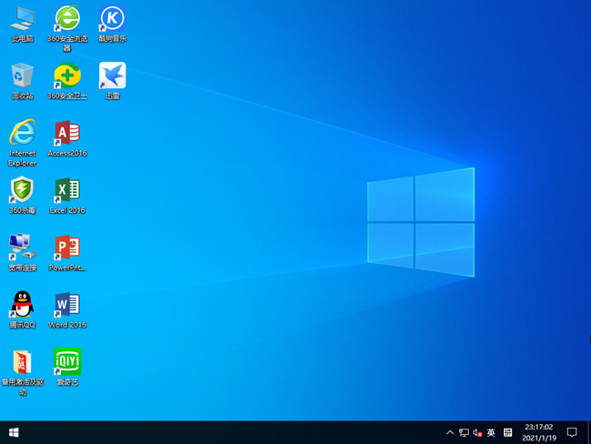Viewport: 591px width, 444px height.
Task: Open the Action Center notifications icon
Action: [572, 433]
